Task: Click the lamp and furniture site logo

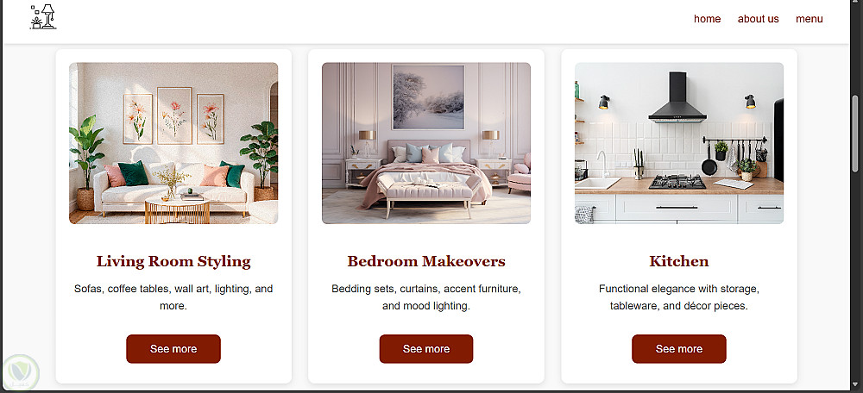Action: tap(43, 17)
